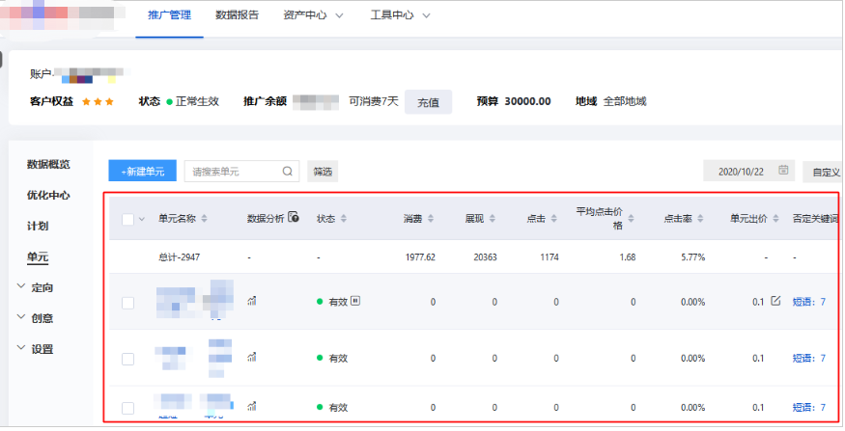
Task: Click the search magnifier icon
Action: tap(287, 171)
